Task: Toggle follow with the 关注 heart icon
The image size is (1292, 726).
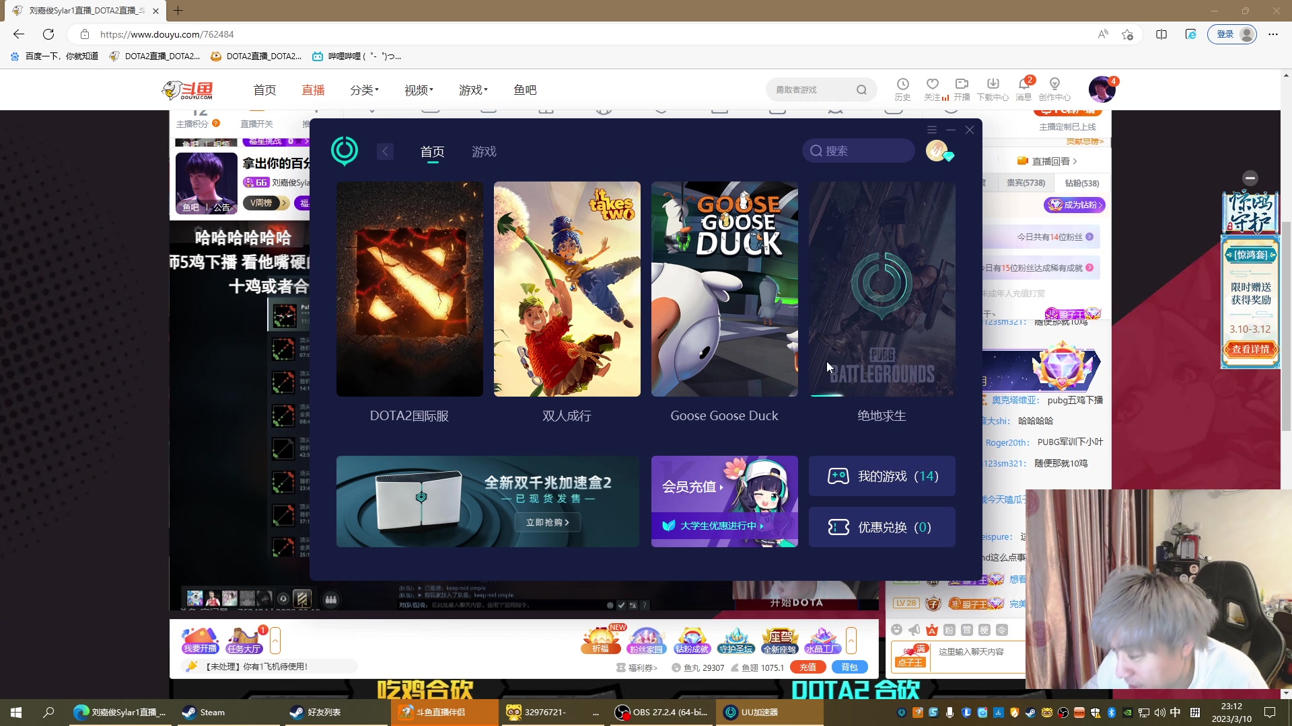Action: [x=933, y=86]
